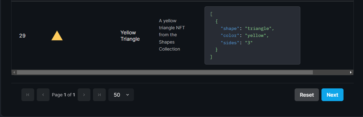Image resolution: width=363 pixels, height=117 pixels.
Task: Click the horizontal scrollbar left arrow
Action: point(14,72)
